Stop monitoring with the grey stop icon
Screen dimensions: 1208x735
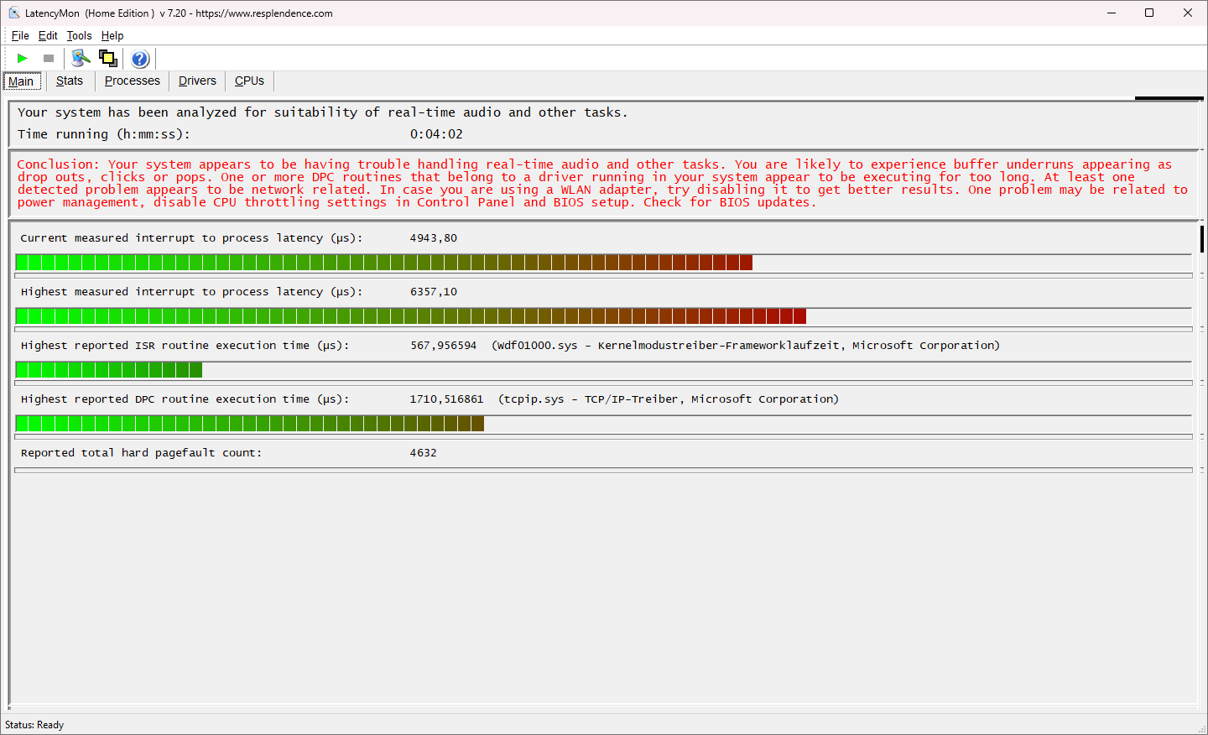coord(49,58)
